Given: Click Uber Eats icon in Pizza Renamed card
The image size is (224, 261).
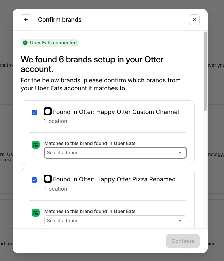Looking at the screenshot, I should [36, 213].
